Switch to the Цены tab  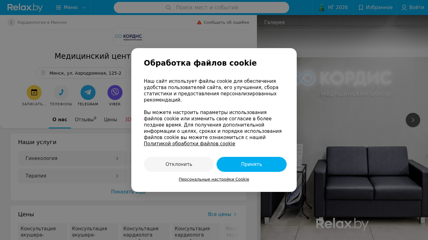[111, 120]
